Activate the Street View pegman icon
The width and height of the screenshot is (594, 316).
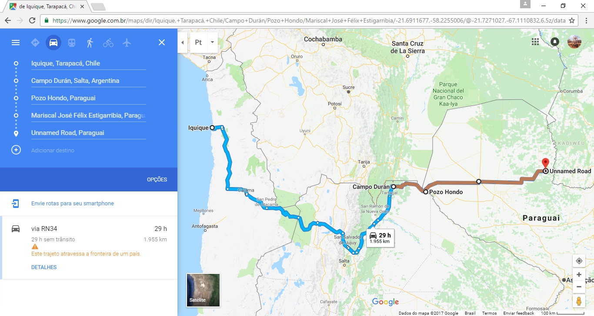(x=579, y=301)
